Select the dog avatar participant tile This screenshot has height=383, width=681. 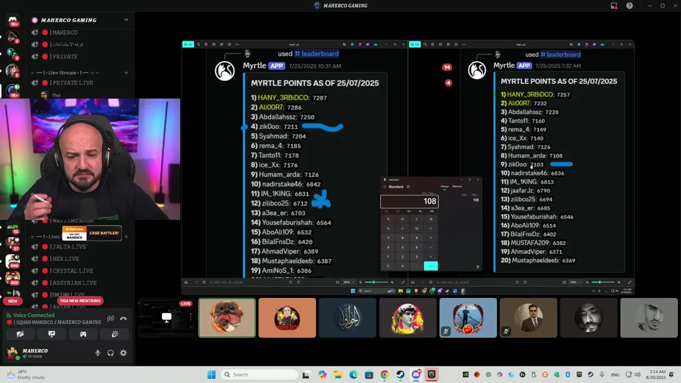(x=227, y=318)
